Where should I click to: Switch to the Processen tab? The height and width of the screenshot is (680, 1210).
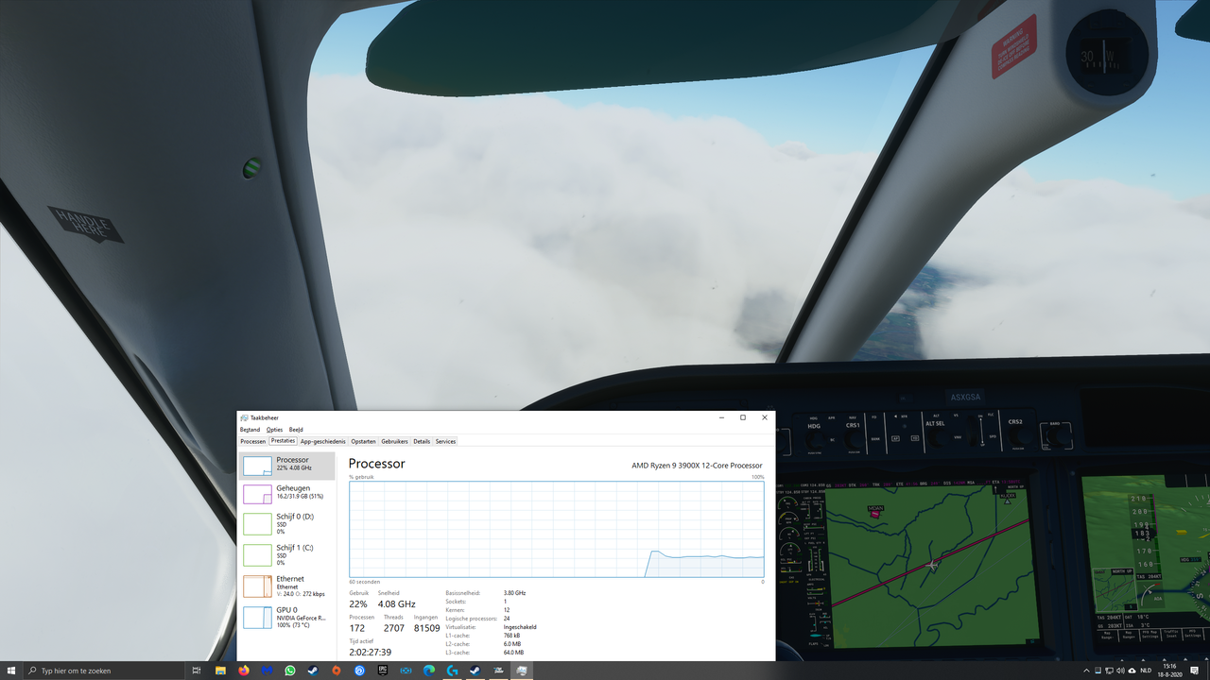[252, 441]
